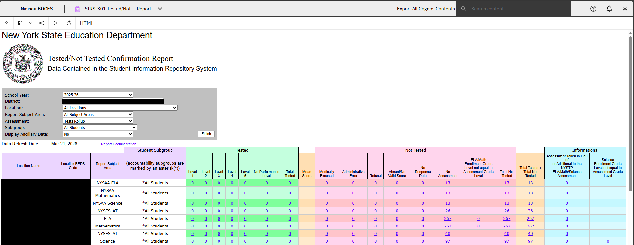Click the share icon
Image resolution: width=634 pixels, height=245 pixels.
(41, 23)
